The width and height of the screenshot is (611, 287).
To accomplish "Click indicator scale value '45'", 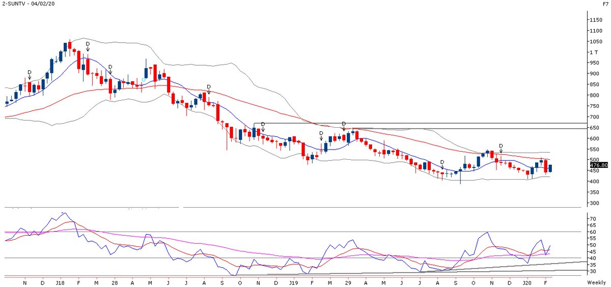I will pyautogui.click(x=593, y=251).
